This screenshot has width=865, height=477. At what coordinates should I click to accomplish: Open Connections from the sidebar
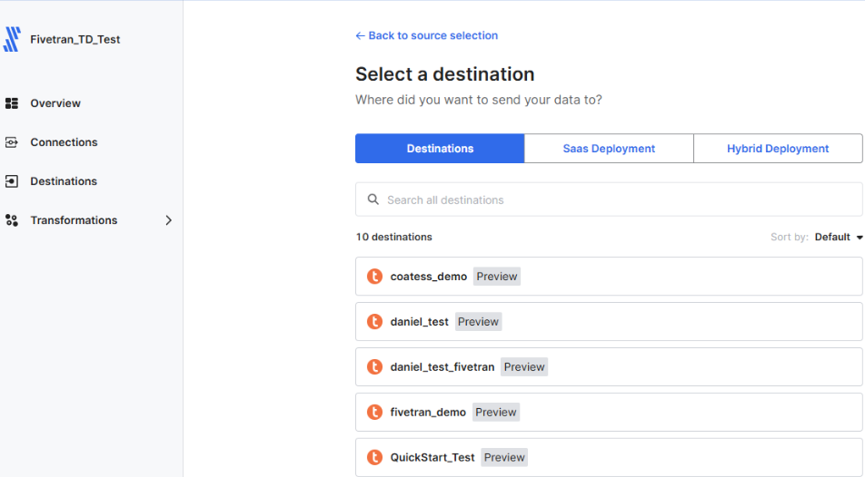[x=64, y=142]
